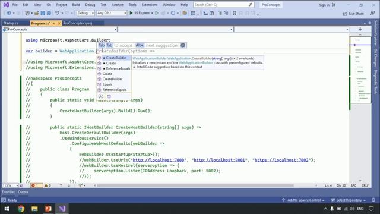The width and height of the screenshot is (380, 214).
Task: Open PowerPoint from the taskbar
Action: (48, 209)
